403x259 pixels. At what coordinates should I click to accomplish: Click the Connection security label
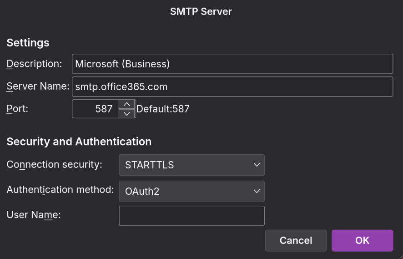(54, 165)
